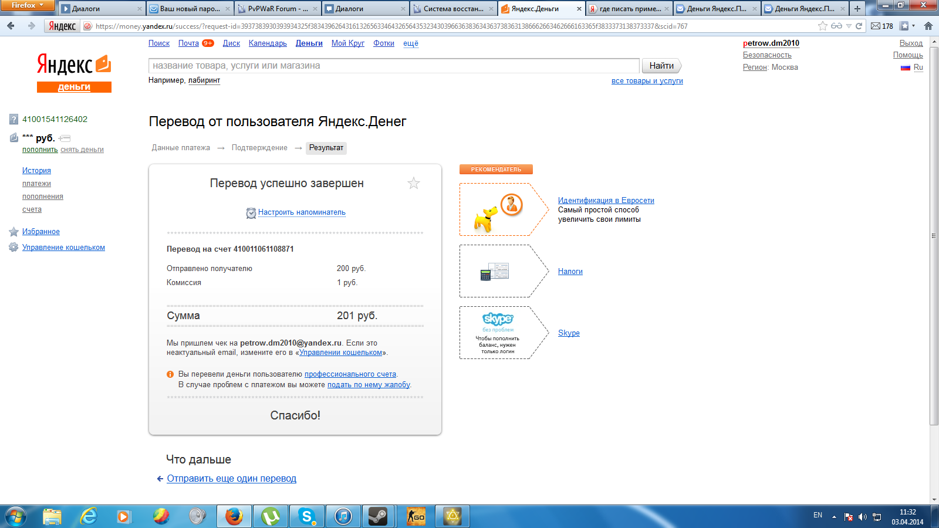Click the browser forward arrow
Viewport: 939px width, 528px height.
pos(31,26)
